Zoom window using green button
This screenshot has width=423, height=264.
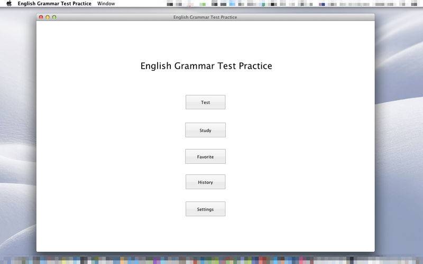(54, 17)
